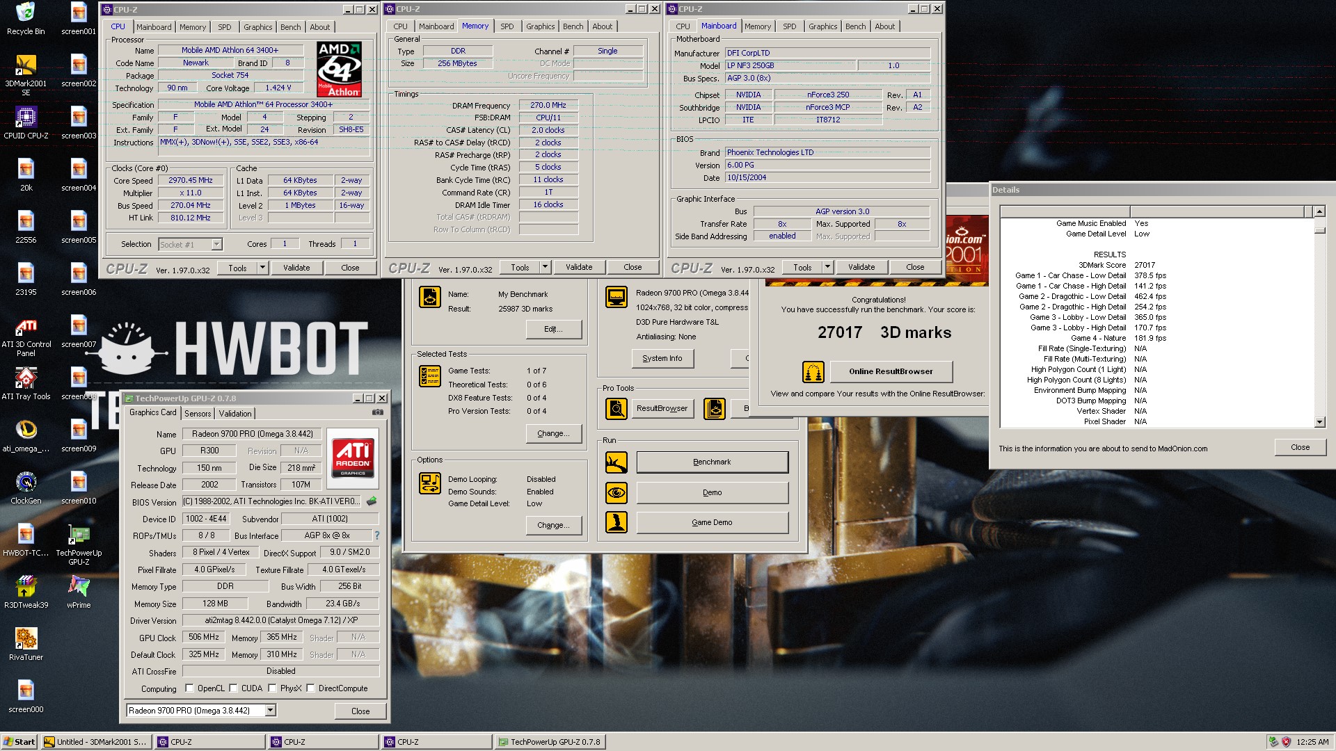Click the 3DMark Benchmark run icon

click(x=616, y=462)
